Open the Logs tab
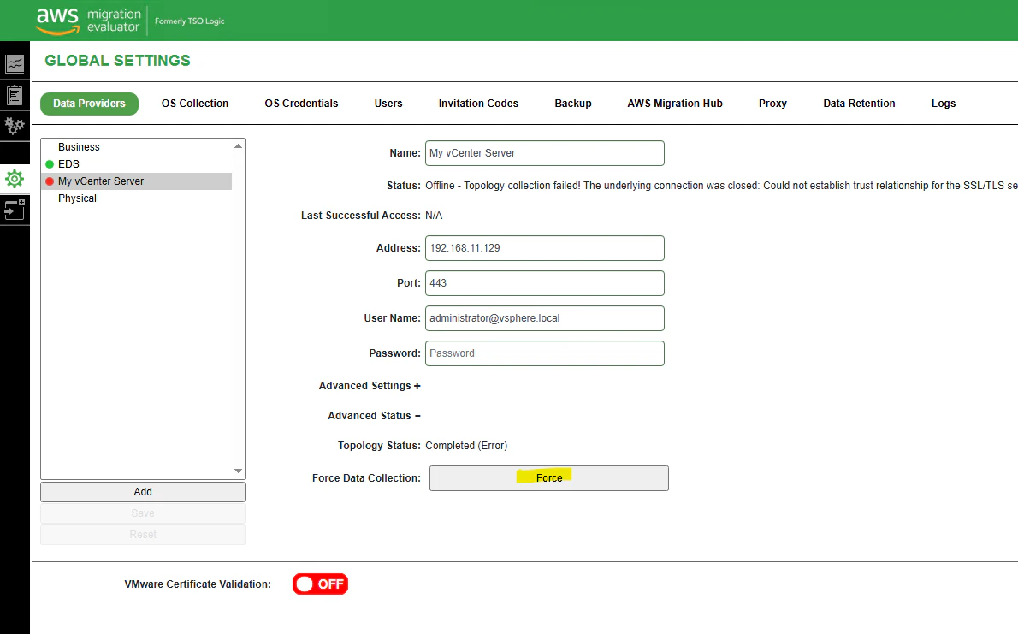Screen dimensions: 1018x634 coord(944,104)
